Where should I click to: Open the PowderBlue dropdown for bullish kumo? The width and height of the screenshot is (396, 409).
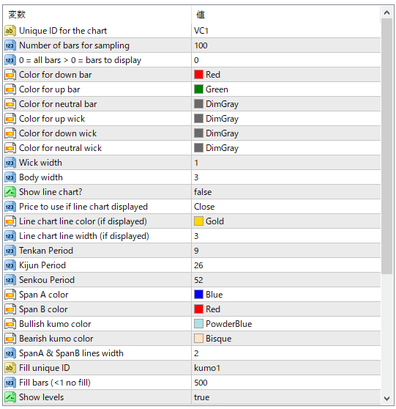pyautogui.click(x=286, y=324)
